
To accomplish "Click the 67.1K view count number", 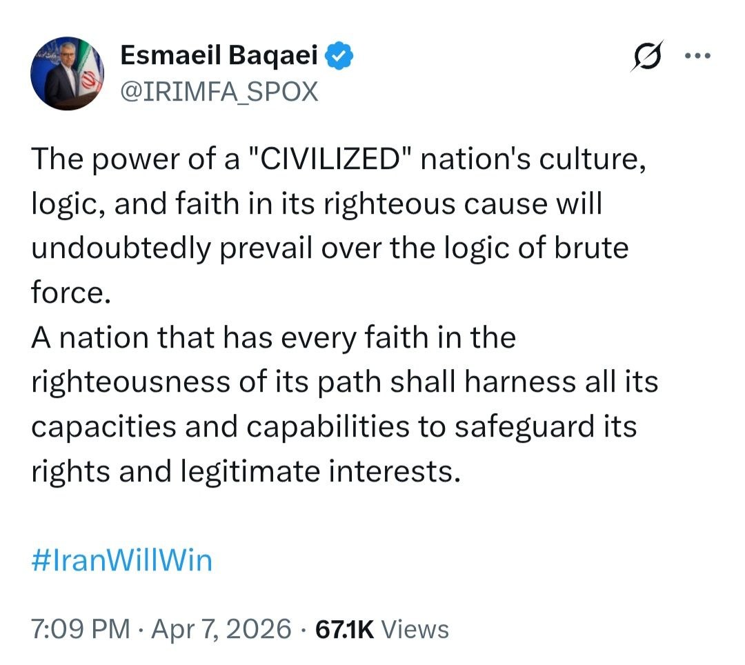I will coord(344,628).
